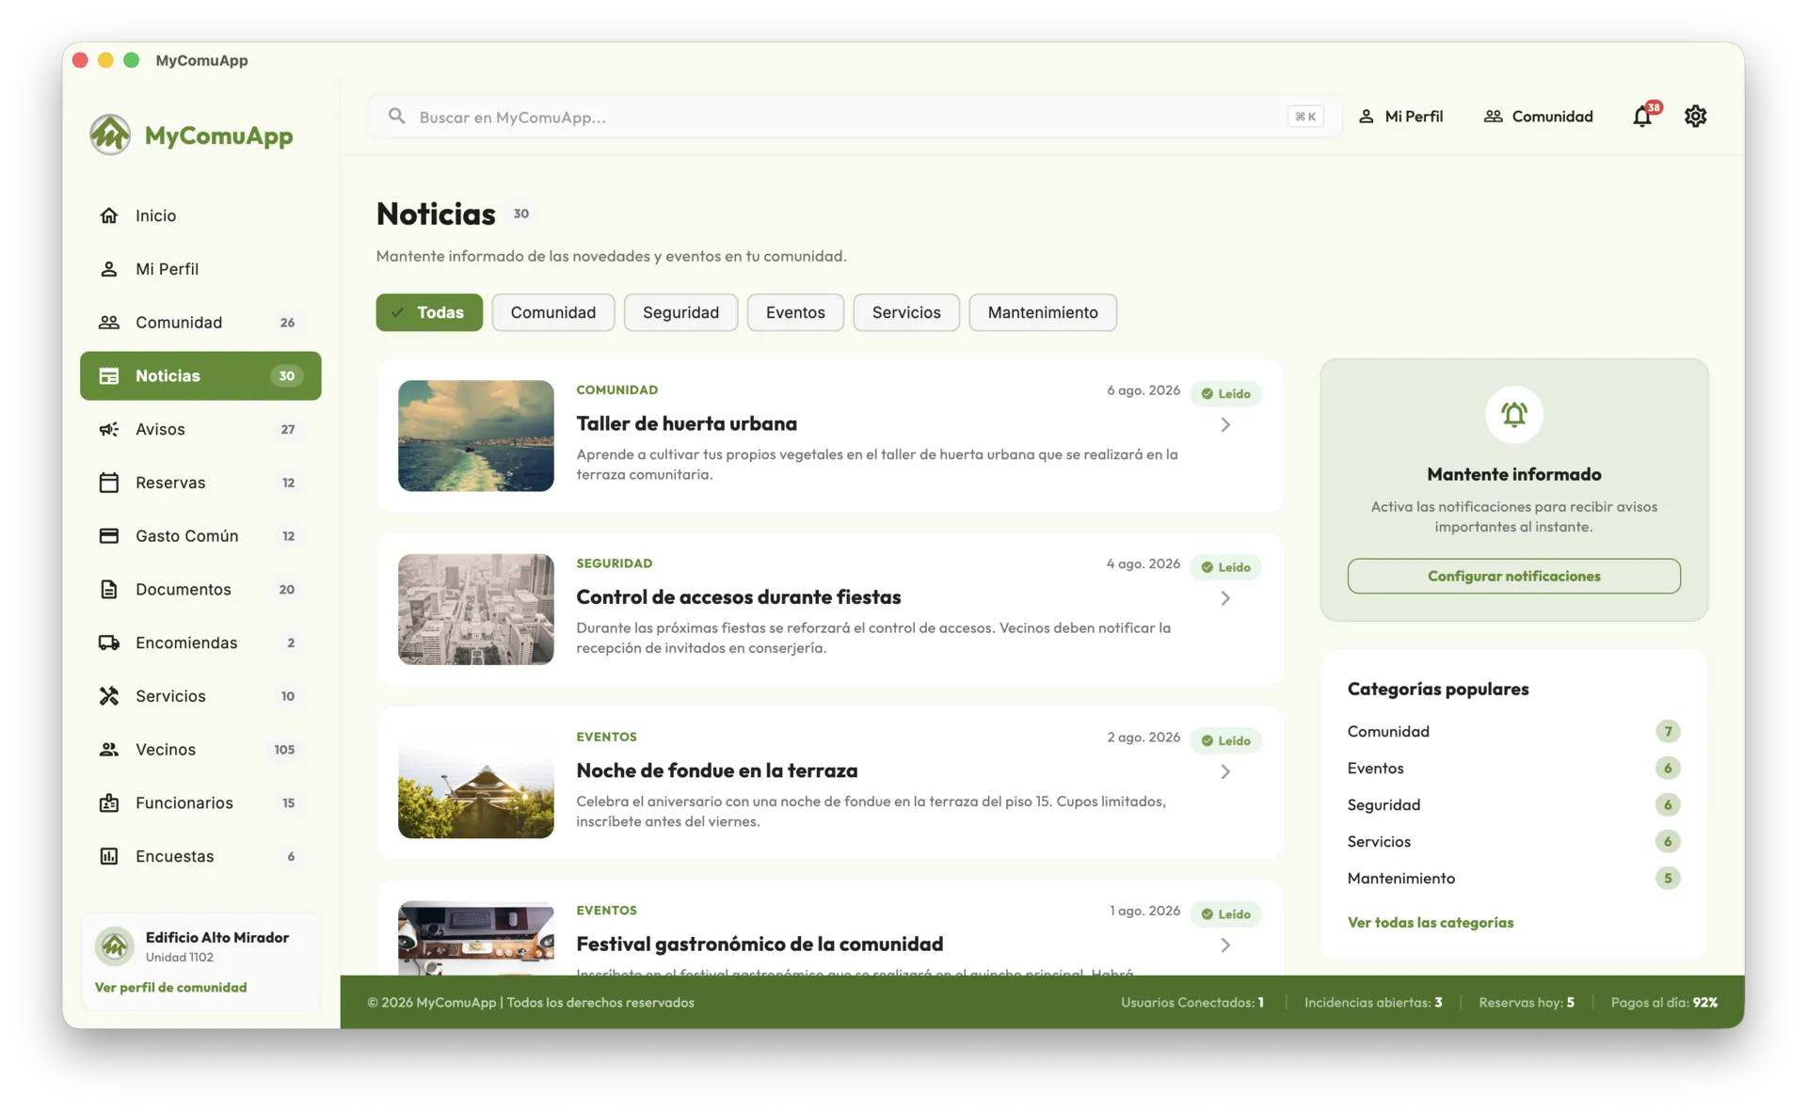1807x1111 pixels.
Task: Click the Usuarios Conectados: 1 status
Action: click(1192, 1003)
